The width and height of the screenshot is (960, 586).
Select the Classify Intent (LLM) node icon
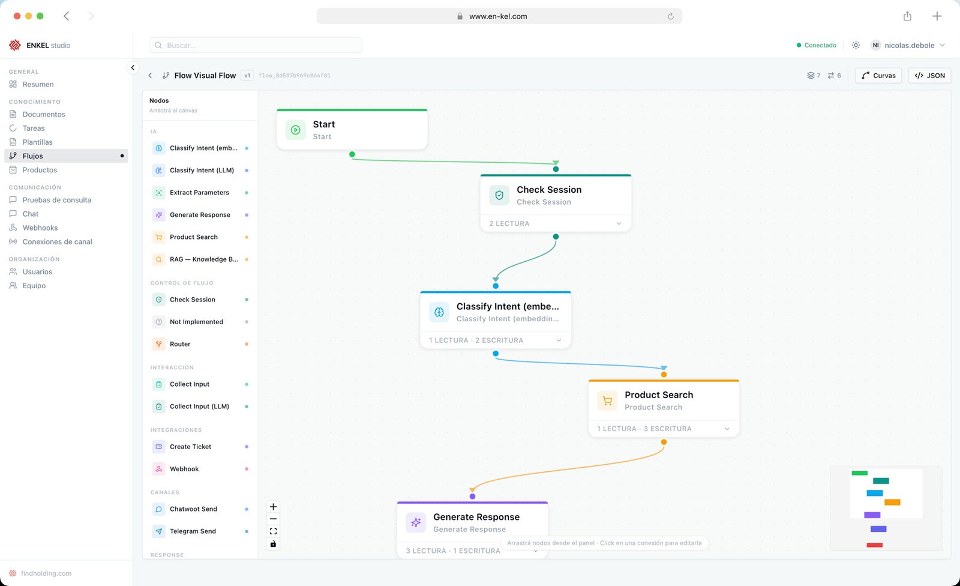coord(158,170)
